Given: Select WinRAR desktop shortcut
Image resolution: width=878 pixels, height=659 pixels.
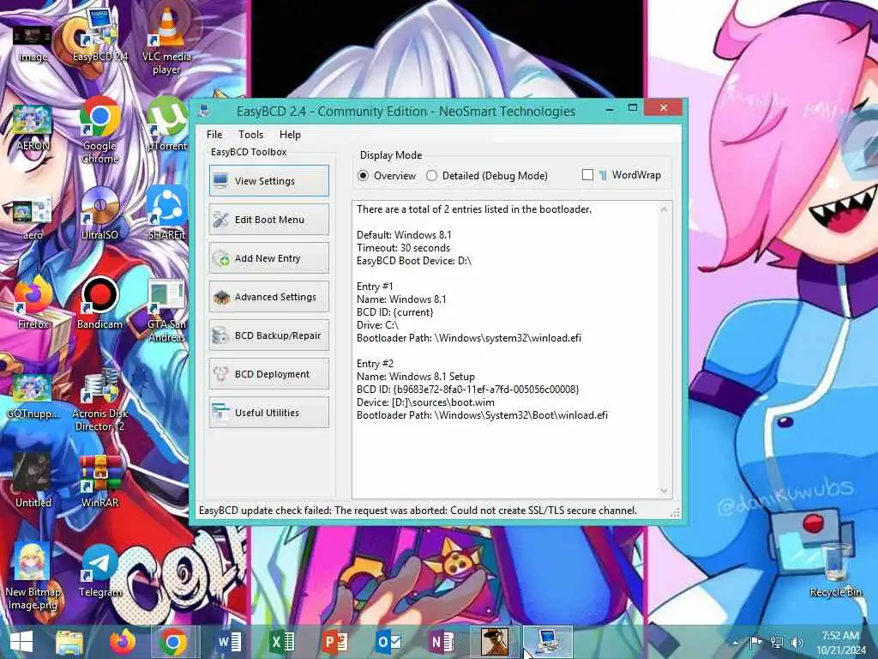Looking at the screenshot, I should click(x=99, y=481).
